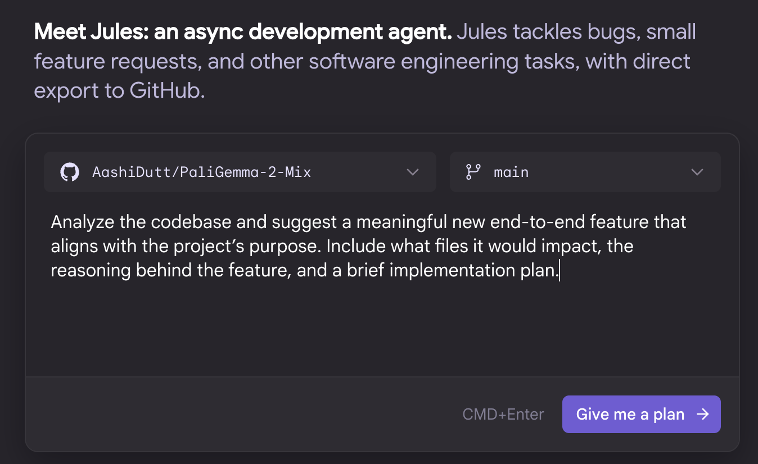Image resolution: width=758 pixels, height=464 pixels.
Task: Click the 'Meet Jules: an async development agent.' heading
Action: [x=243, y=32]
